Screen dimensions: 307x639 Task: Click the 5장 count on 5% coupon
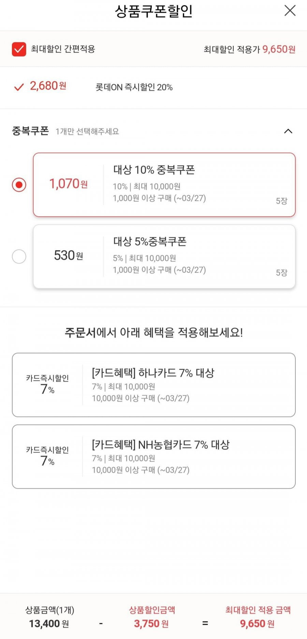281,273
